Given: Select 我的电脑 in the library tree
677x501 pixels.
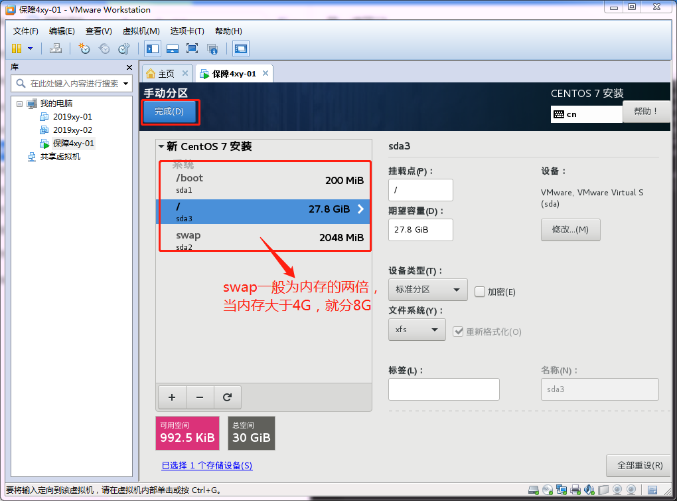Looking at the screenshot, I should point(56,103).
